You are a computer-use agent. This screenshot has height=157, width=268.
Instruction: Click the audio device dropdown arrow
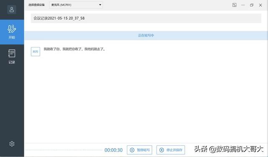[x=100, y=5]
